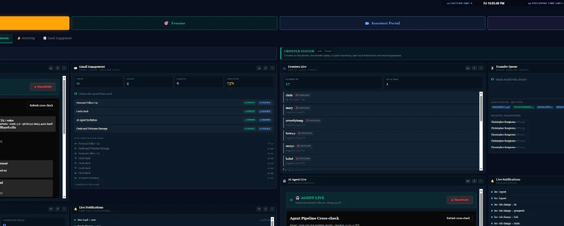This screenshot has width=564, height=226.
Task: Click the On A Call stat card
Action: pos(434,82)
